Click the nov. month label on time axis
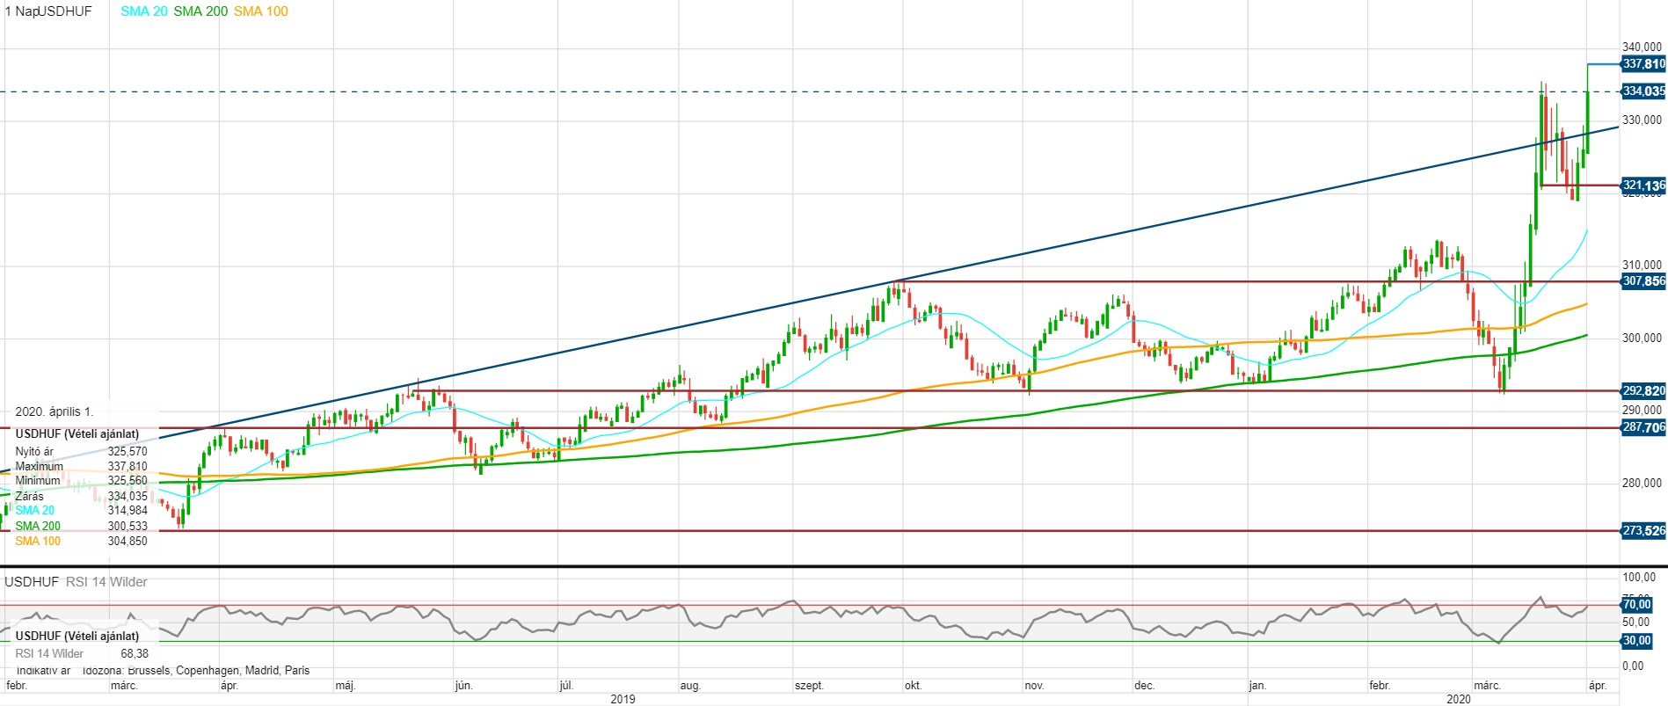The image size is (1668, 706). [1034, 686]
